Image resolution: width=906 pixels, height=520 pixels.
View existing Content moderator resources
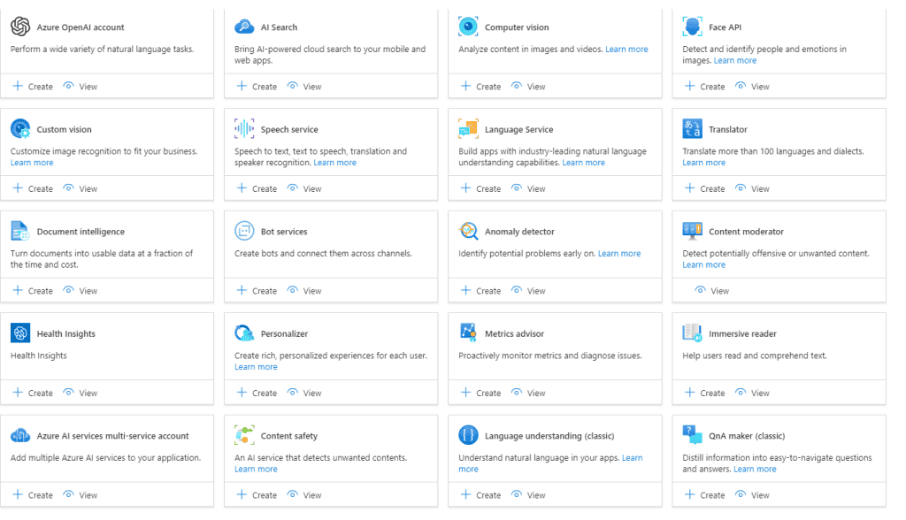coord(712,291)
